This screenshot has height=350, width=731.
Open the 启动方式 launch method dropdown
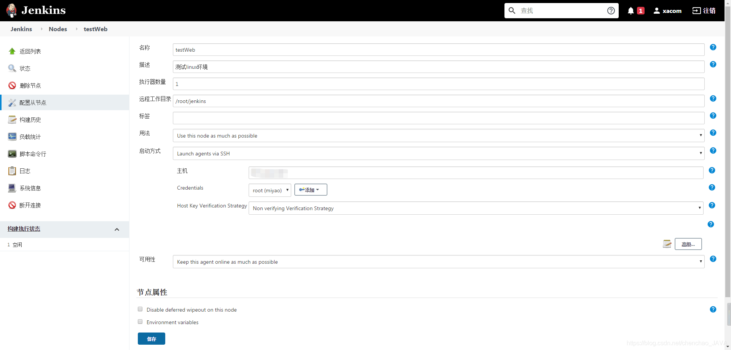[x=439, y=154]
